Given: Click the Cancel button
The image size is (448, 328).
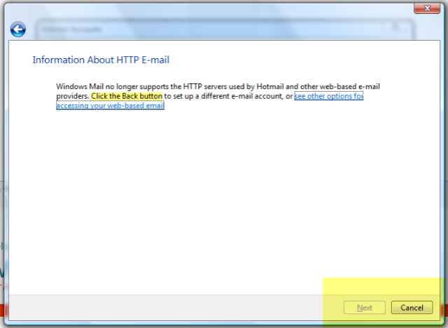Looking at the screenshot, I should point(412,308).
